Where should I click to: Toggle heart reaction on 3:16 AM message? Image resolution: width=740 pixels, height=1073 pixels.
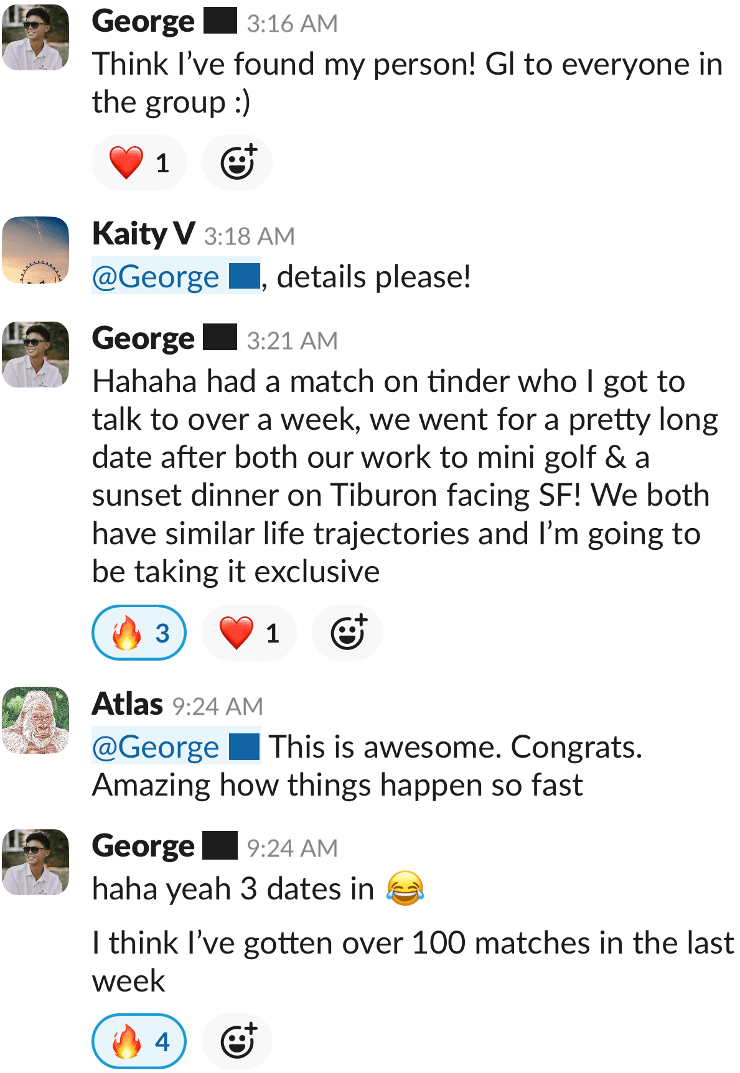pyautogui.click(x=139, y=162)
